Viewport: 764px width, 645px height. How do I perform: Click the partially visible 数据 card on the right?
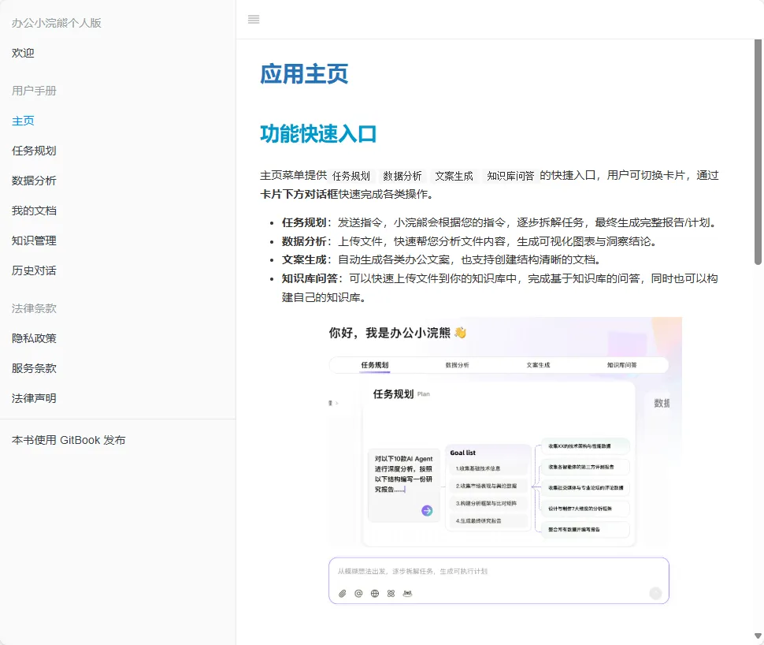(662, 403)
